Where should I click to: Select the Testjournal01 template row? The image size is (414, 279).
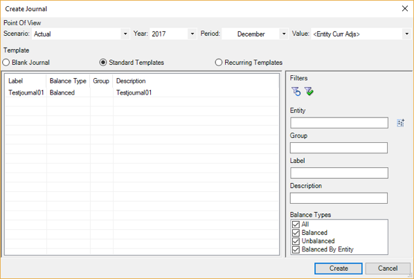142,93
